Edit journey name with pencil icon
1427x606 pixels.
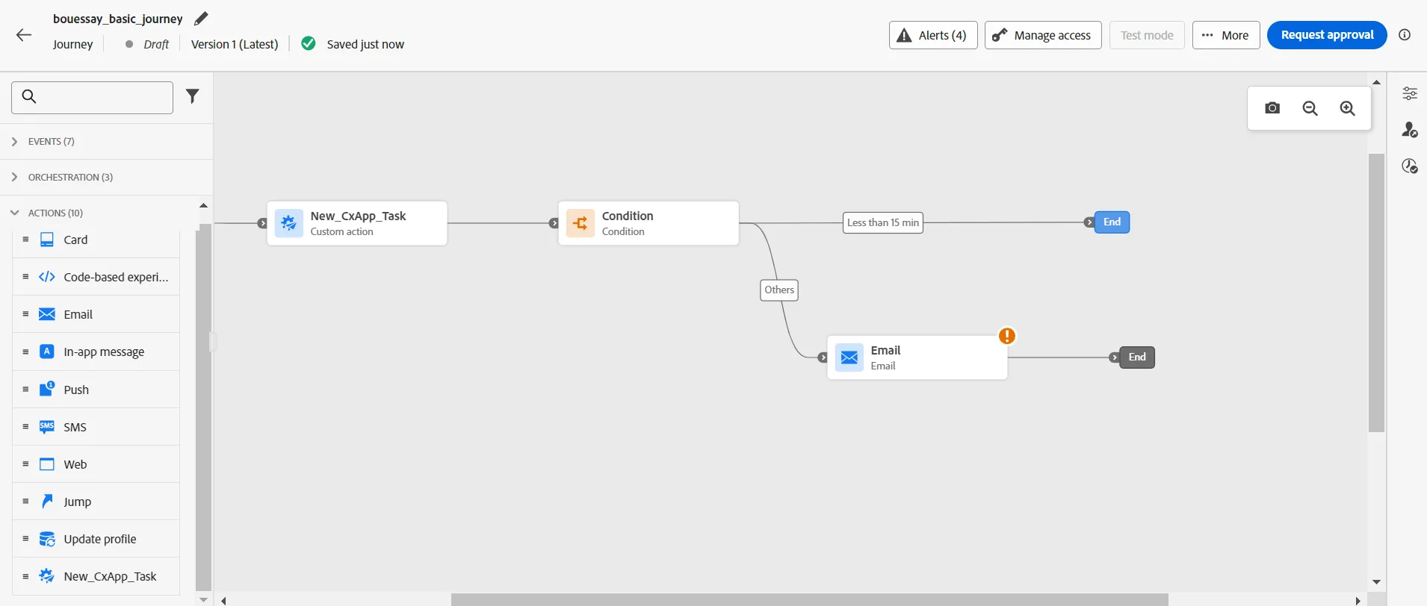[x=201, y=19]
